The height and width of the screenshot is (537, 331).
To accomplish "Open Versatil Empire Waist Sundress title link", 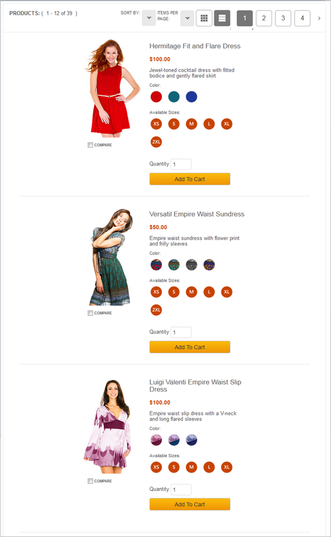I will click(197, 214).
